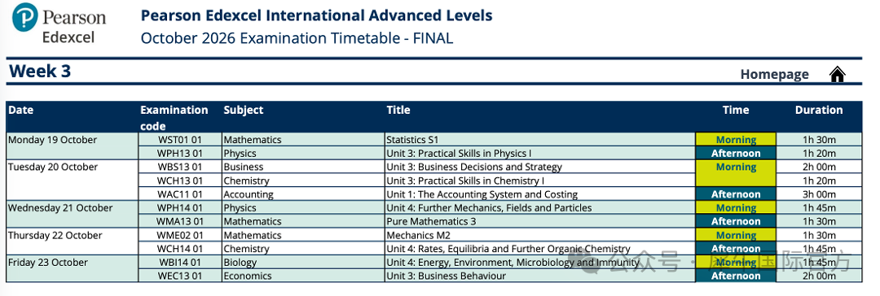Image resolution: width=880 pixels, height=296 pixels.
Task: Click the Business subject cell
Action: tap(304, 167)
